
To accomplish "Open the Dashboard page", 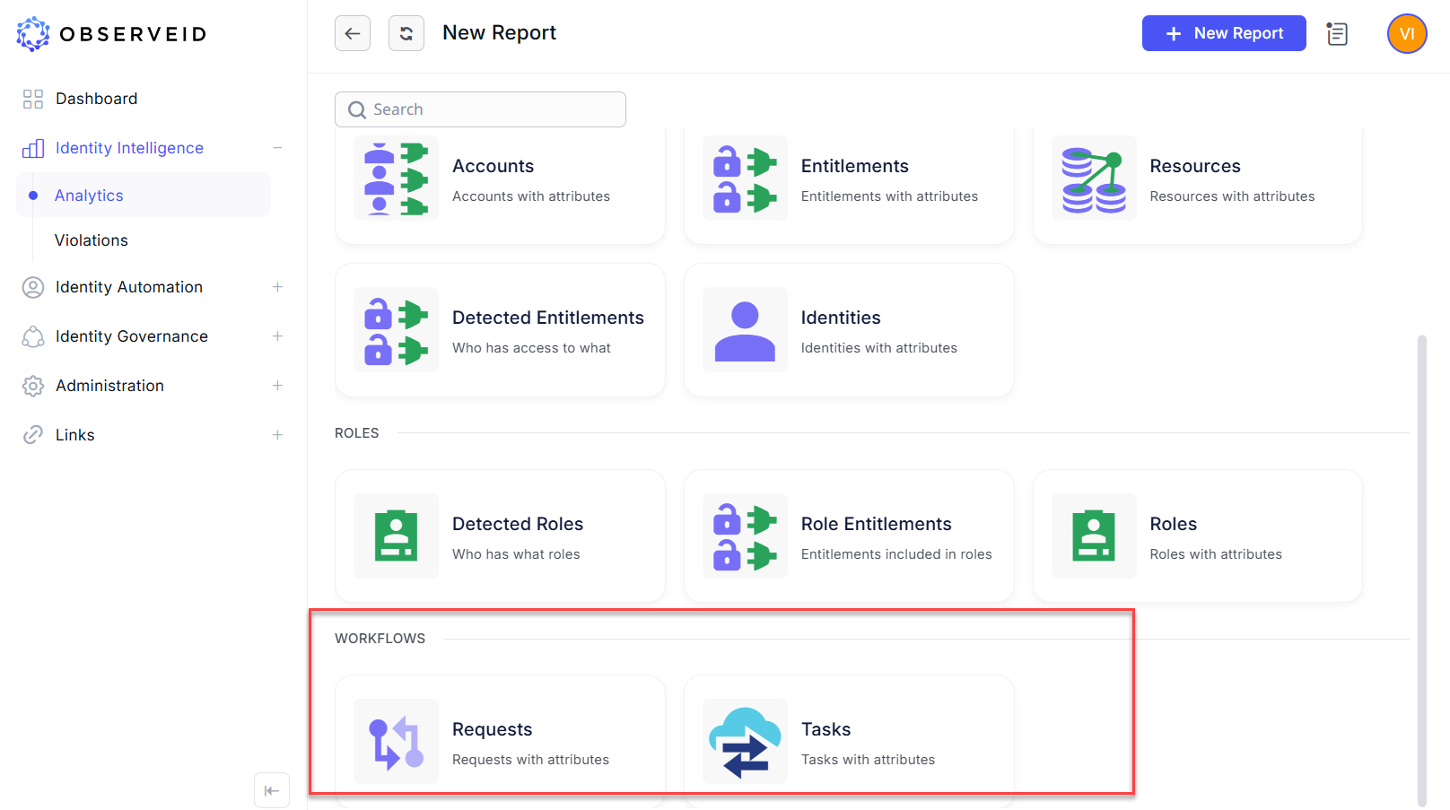I will tap(96, 99).
